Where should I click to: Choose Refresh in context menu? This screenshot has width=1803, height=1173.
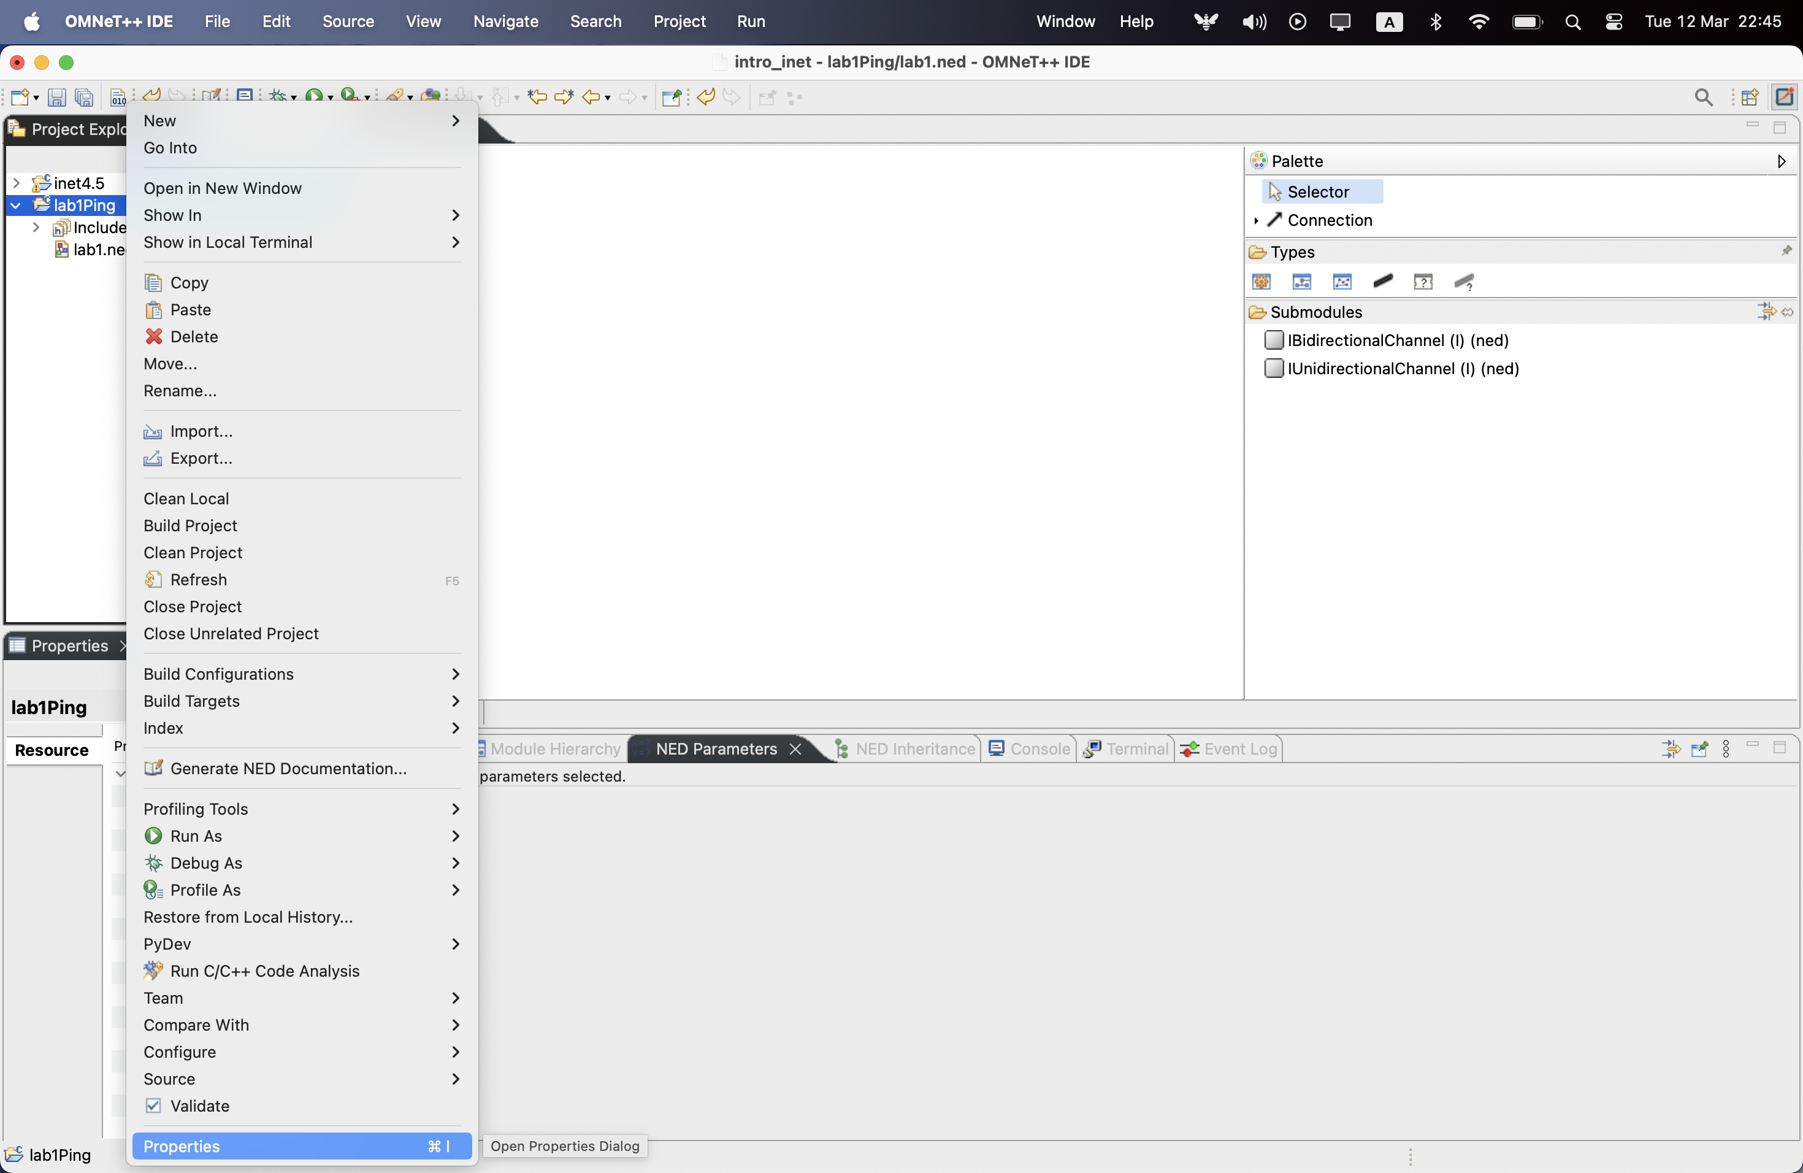pos(302,580)
